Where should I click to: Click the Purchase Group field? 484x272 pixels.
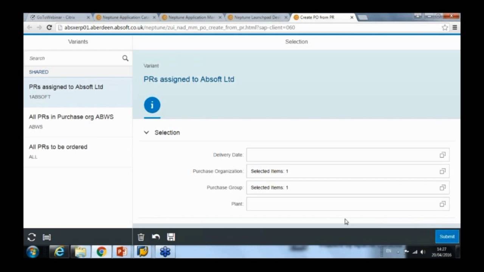click(348, 187)
